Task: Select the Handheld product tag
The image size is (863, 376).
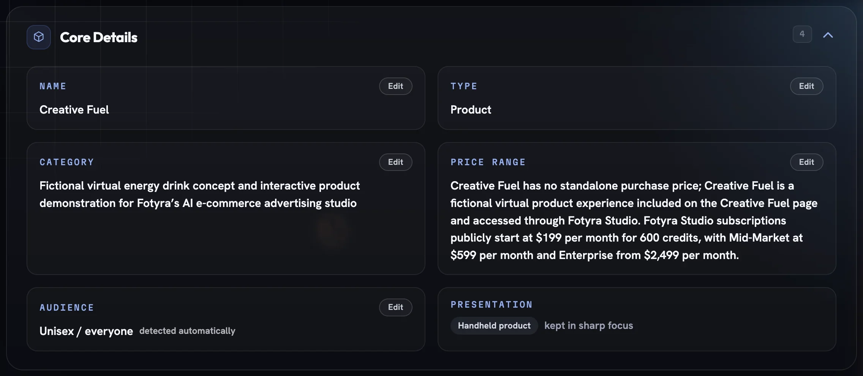Action: click(494, 325)
